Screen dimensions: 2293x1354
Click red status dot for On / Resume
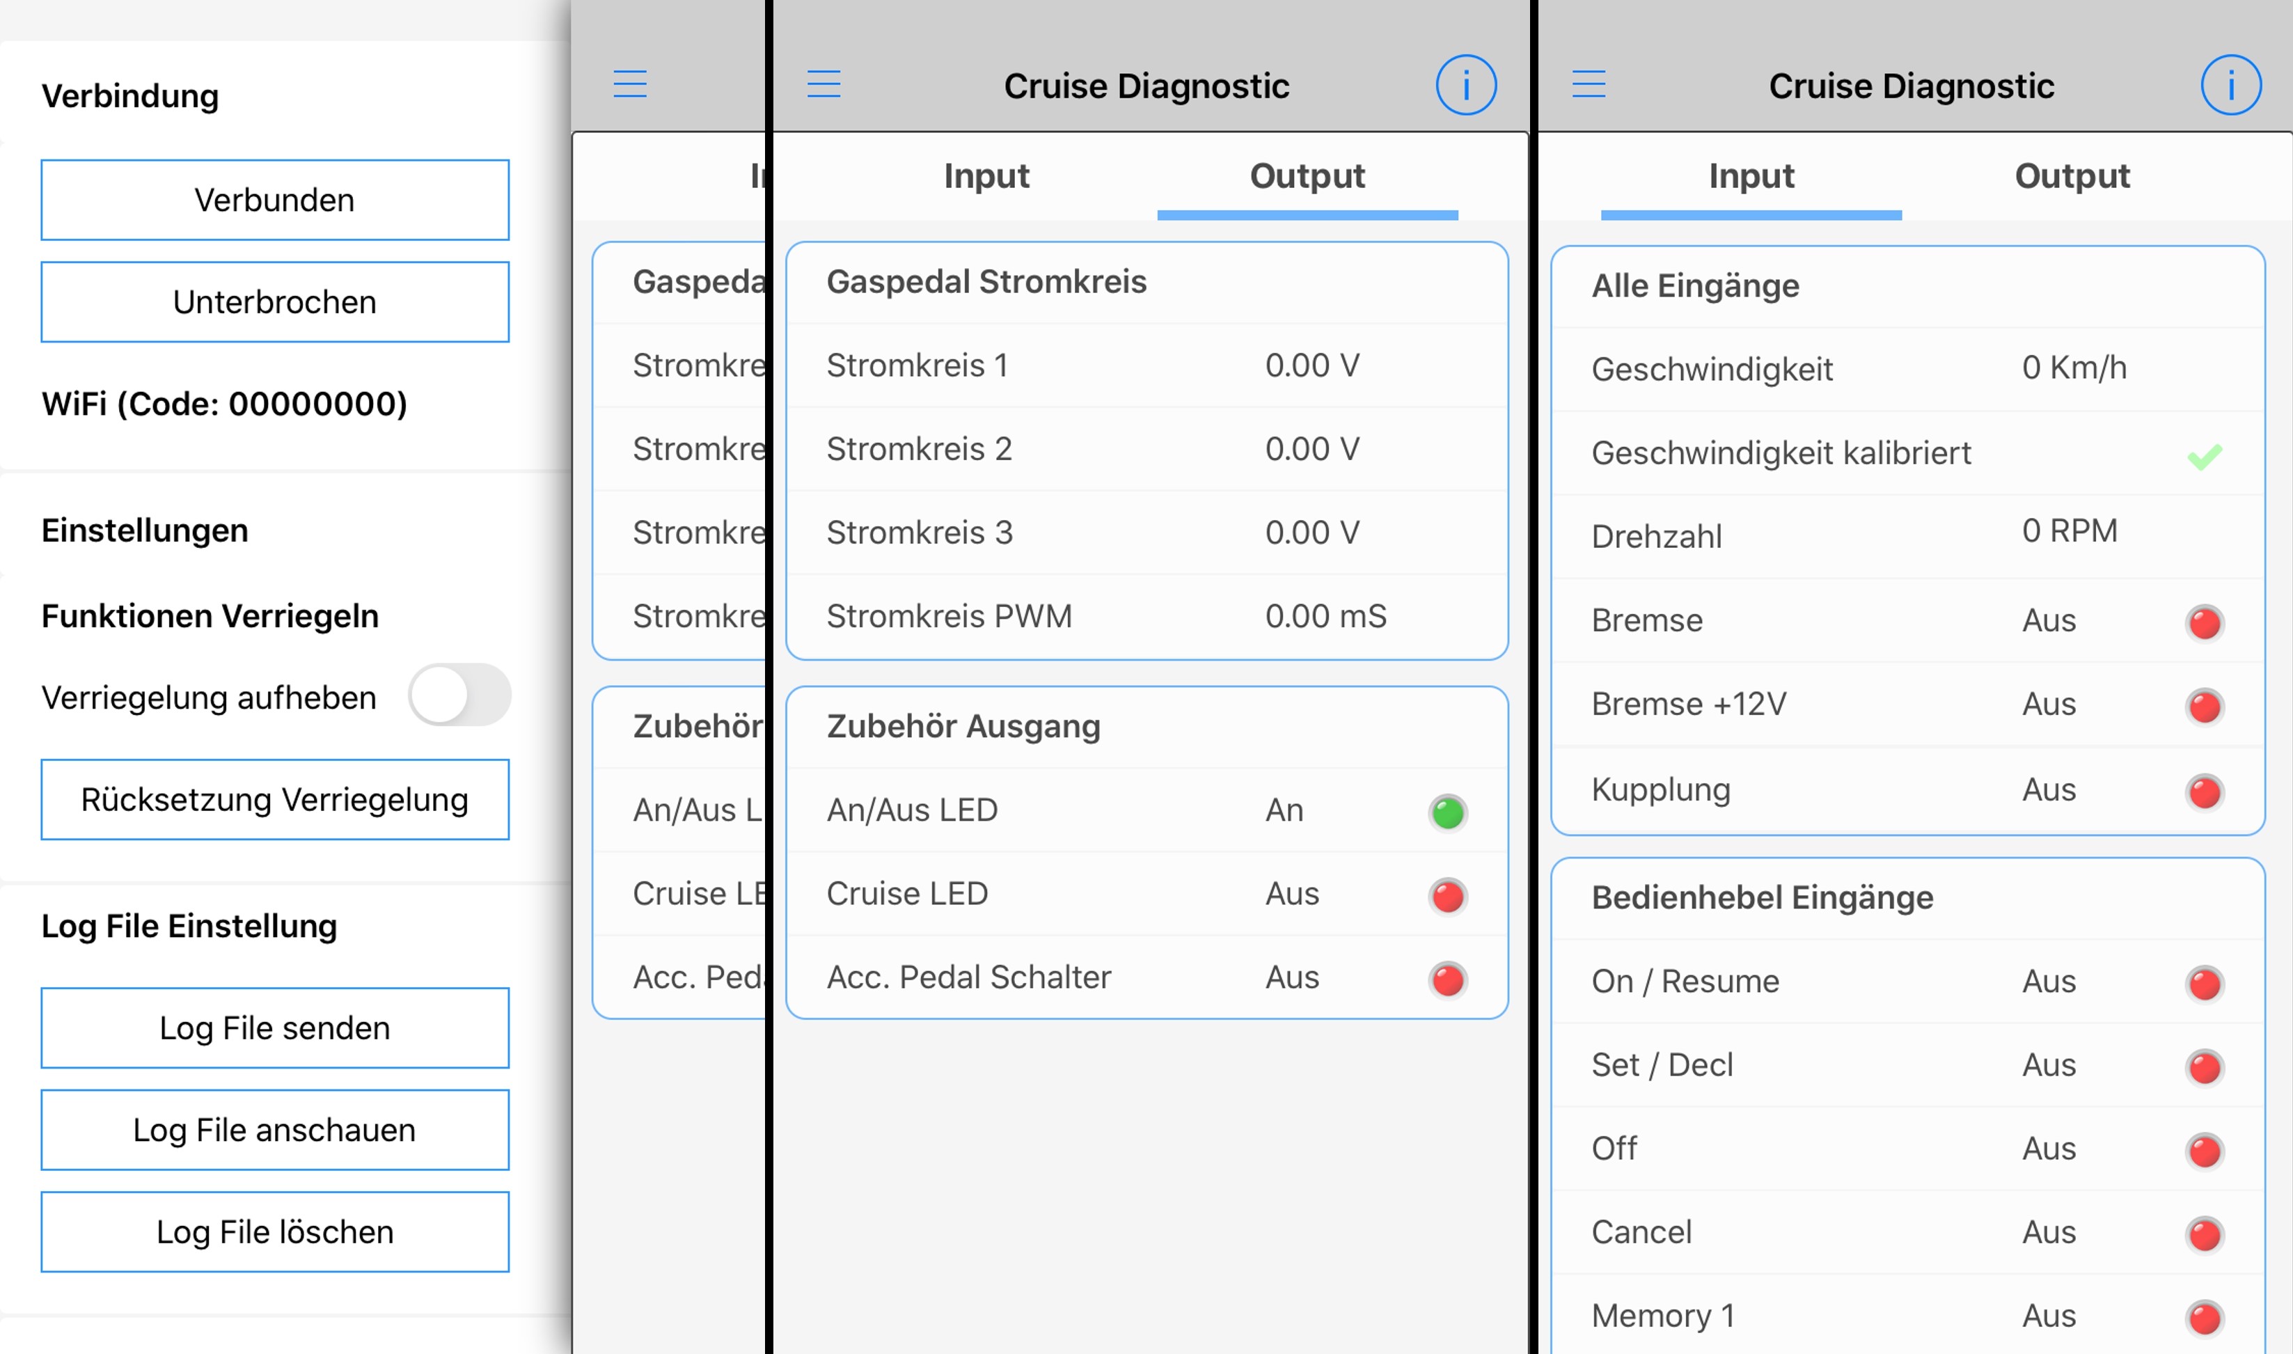click(x=2204, y=983)
